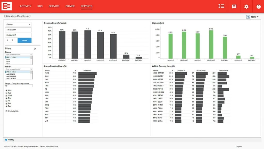The image size is (264, 149).
Task: Expand the Tools dropdown menu
Action: click(252, 17)
